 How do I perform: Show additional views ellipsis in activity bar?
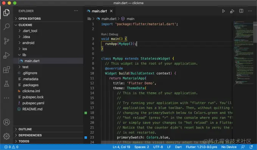click(6, 98)
